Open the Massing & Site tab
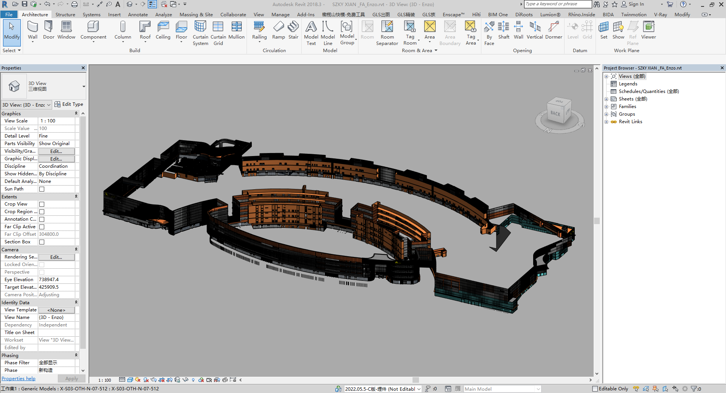The image size is (726, 393). (196, 14)
